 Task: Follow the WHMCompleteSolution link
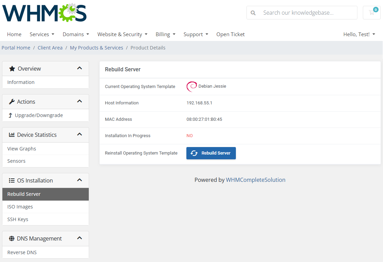tap(255, 180)
